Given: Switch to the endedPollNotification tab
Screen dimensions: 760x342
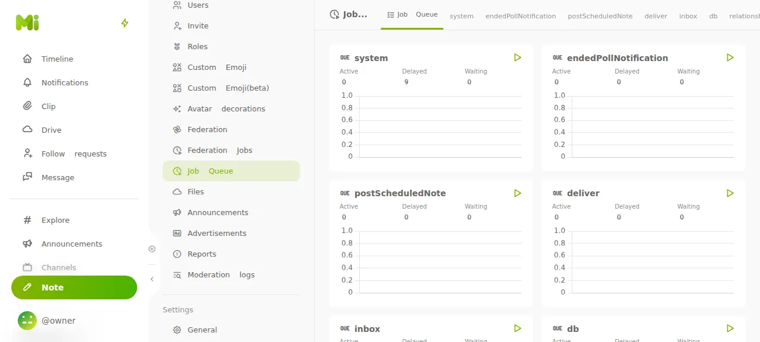Looking at the screenshot, I should (x=521, y=16).
